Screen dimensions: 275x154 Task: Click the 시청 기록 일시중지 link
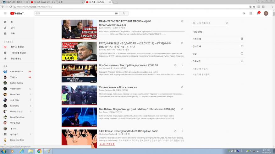[x=201, y=74]
